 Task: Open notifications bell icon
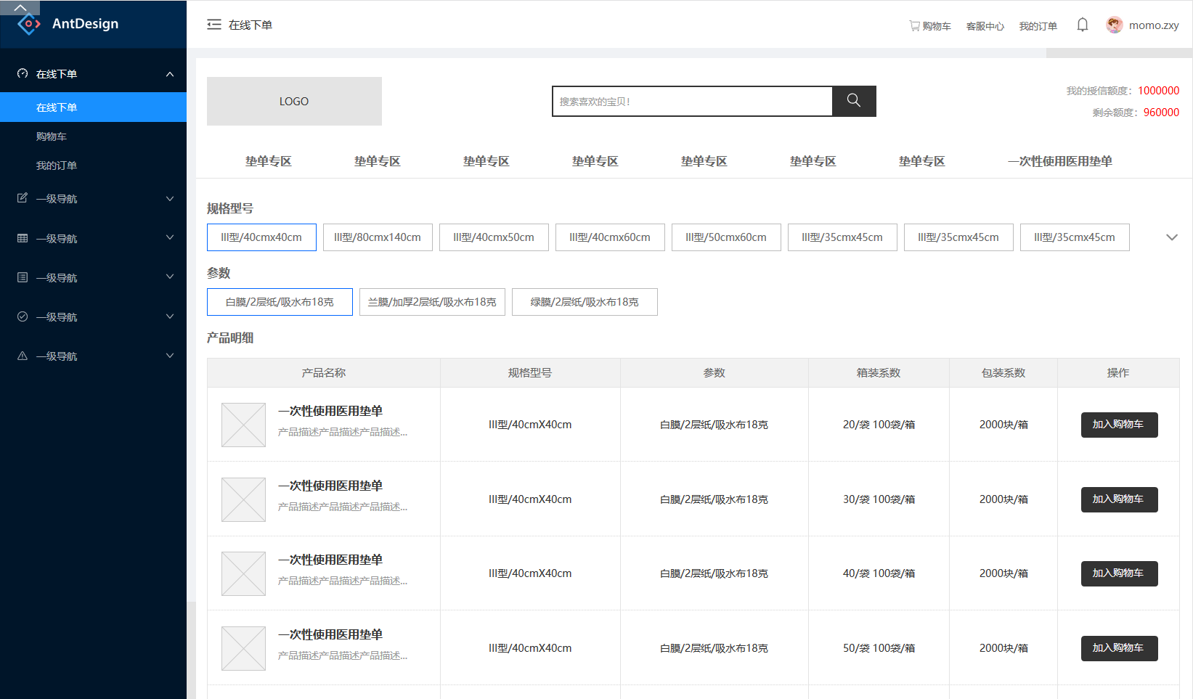pyautogui.click(x=1082, y=25)
